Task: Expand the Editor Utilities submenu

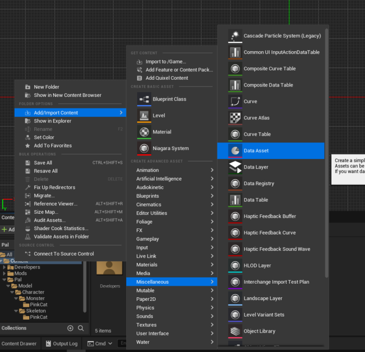Action: click(172, 213)
